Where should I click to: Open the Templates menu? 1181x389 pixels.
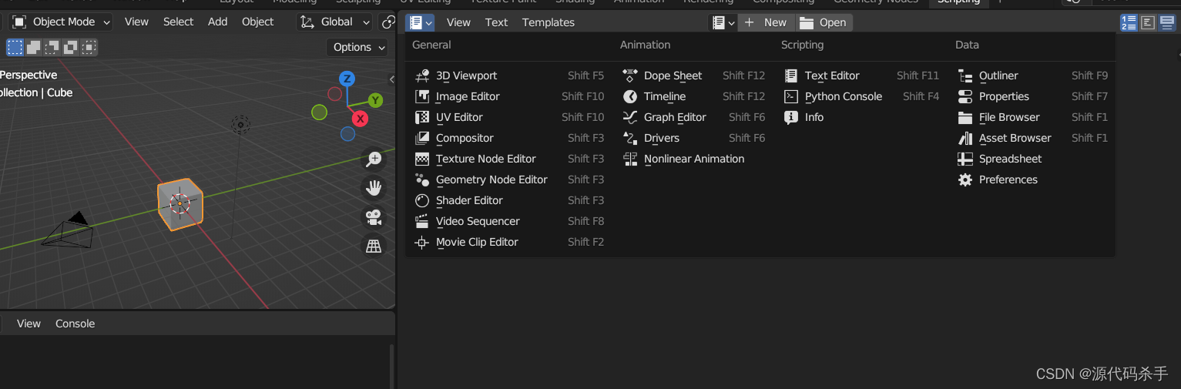[549, 23]
